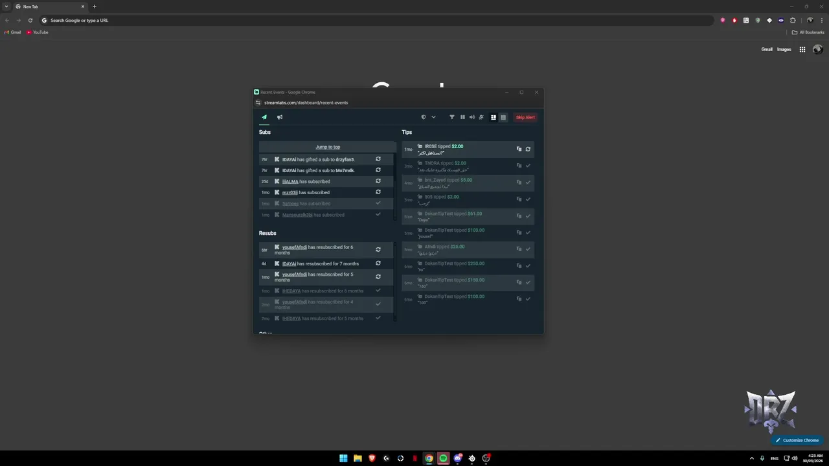Pause the alert queue

pyautogui.click(x=462, y=117)
